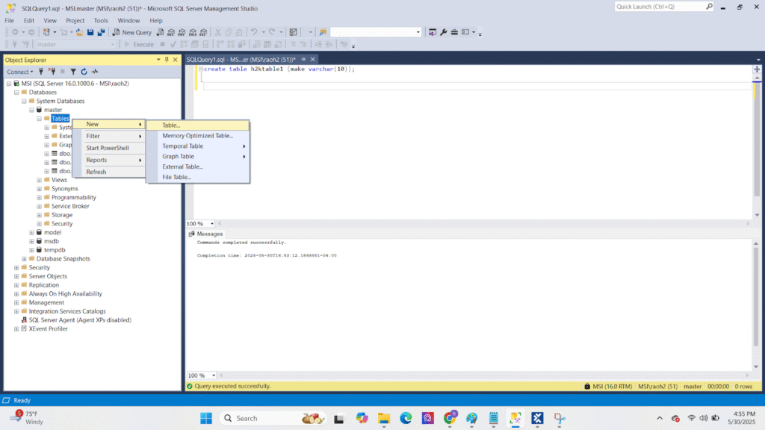Click the New Query toolbar button
The width and height of the screenshot is (765, 430).
(132, 32)
